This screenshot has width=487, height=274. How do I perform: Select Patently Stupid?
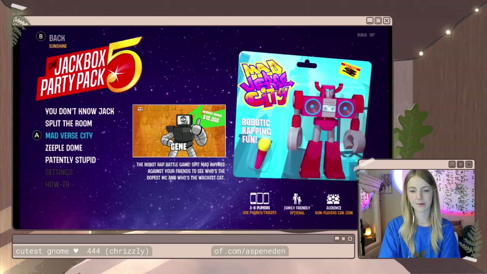click(71, 160)
